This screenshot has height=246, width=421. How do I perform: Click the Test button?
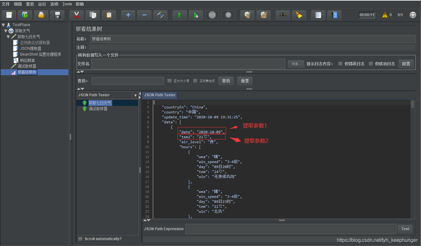point(405,229)
